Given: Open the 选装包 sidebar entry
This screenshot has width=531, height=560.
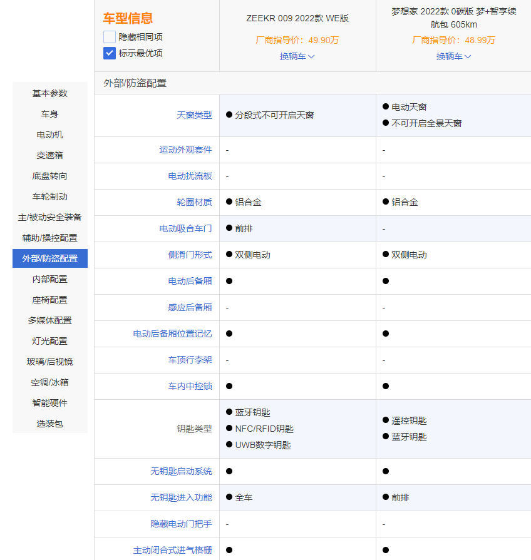Looking at the screenshot, I should coord(50,424).
